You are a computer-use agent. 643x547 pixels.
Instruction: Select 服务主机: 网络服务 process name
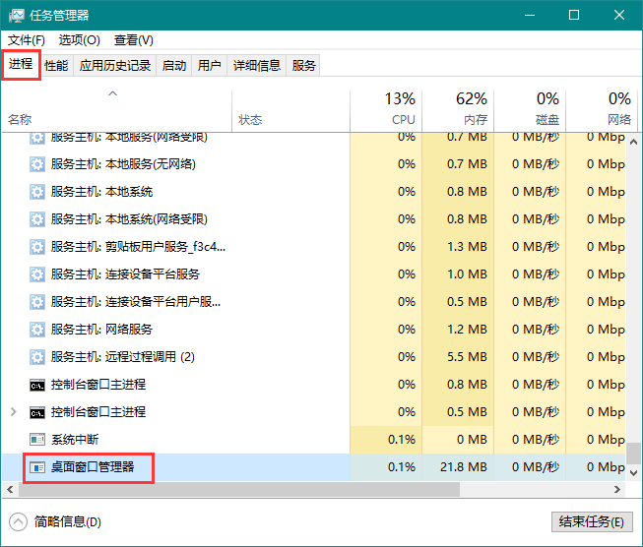pyautogui.click(x=101, y=330)
